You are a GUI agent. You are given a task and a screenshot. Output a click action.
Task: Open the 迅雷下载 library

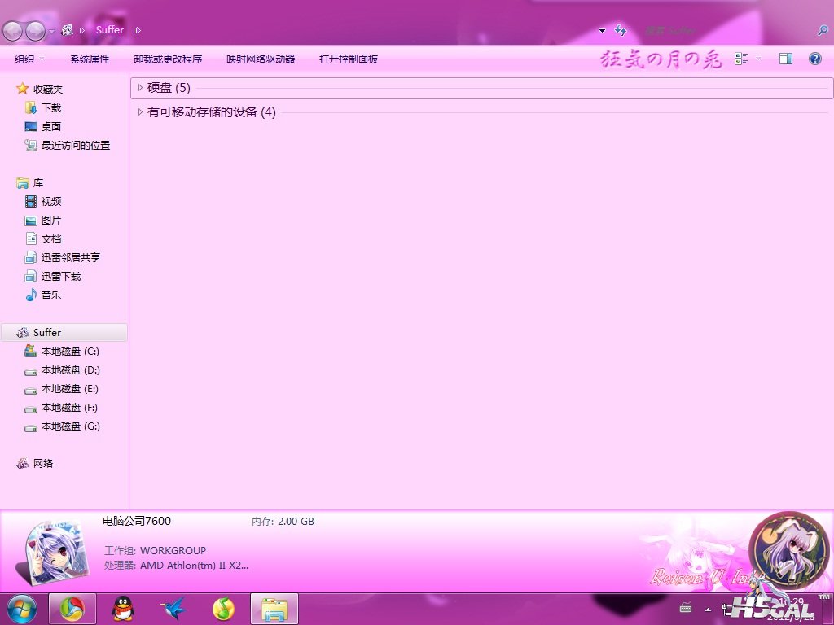click(x=61, y=277)
